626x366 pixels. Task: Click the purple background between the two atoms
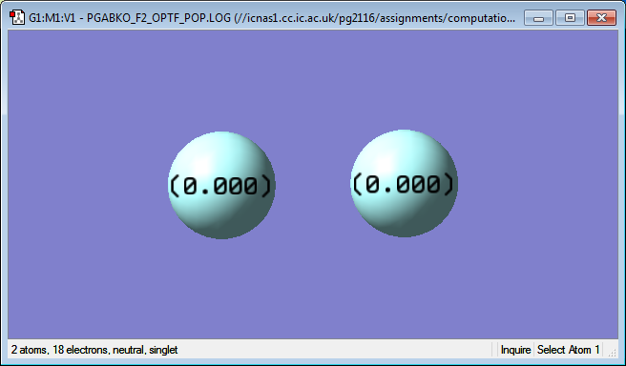point(313,184)
